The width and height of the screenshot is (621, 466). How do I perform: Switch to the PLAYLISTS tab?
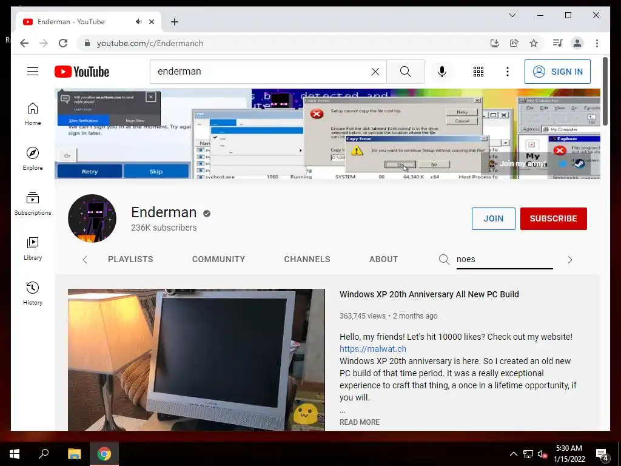point(130,259)
